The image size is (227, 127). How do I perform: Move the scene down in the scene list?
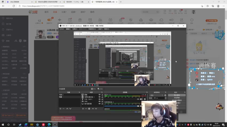pyautogui.click(x=70, y=109)
